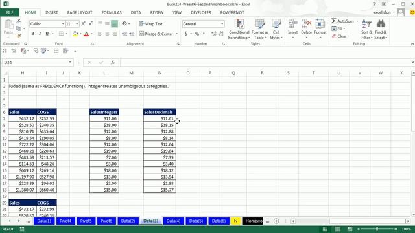This screenshot has height=233, width=415.
Task: Apply Percent Style format
Action: [x=197, y=34]
